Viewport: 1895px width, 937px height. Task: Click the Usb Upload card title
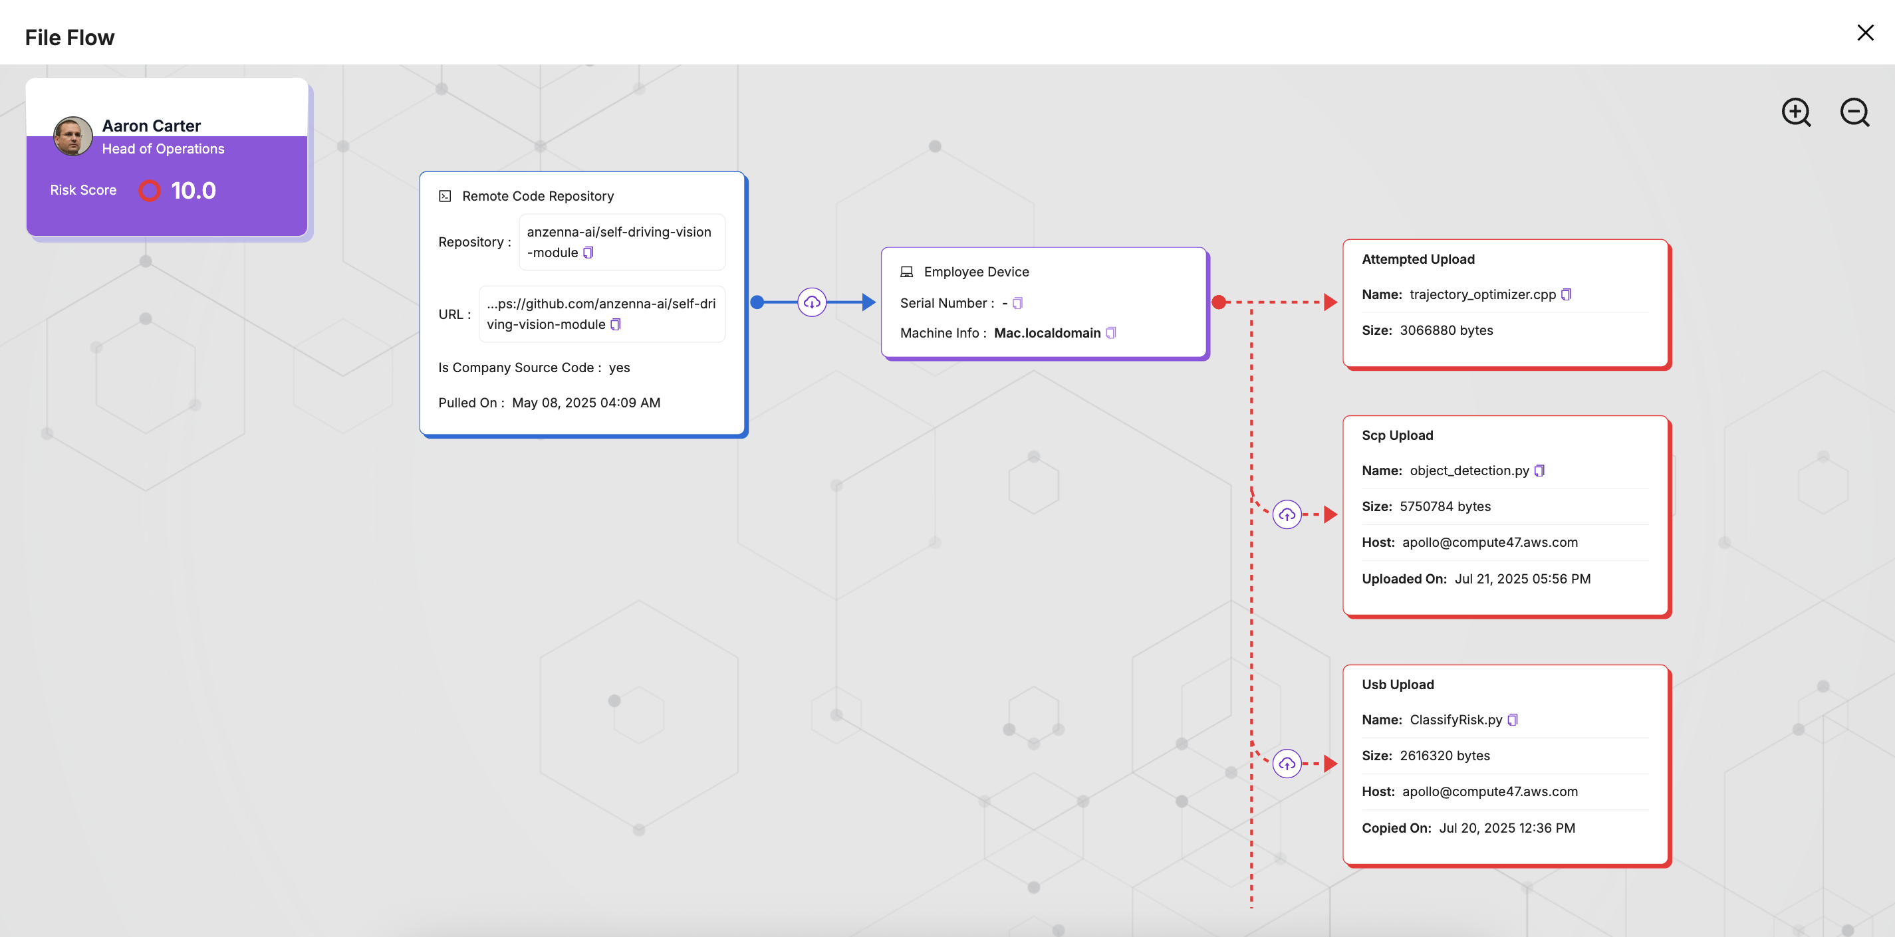pos(1398,684)
